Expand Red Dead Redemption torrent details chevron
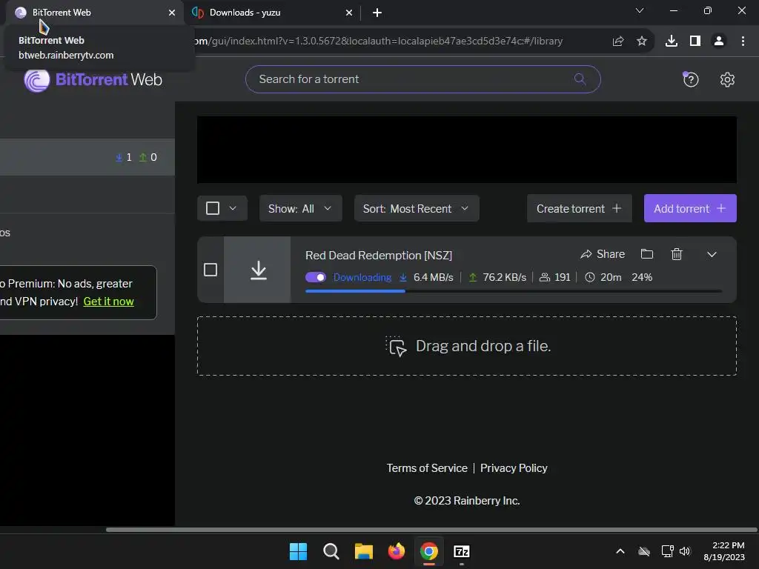759x569 pixels. [712, 255]
